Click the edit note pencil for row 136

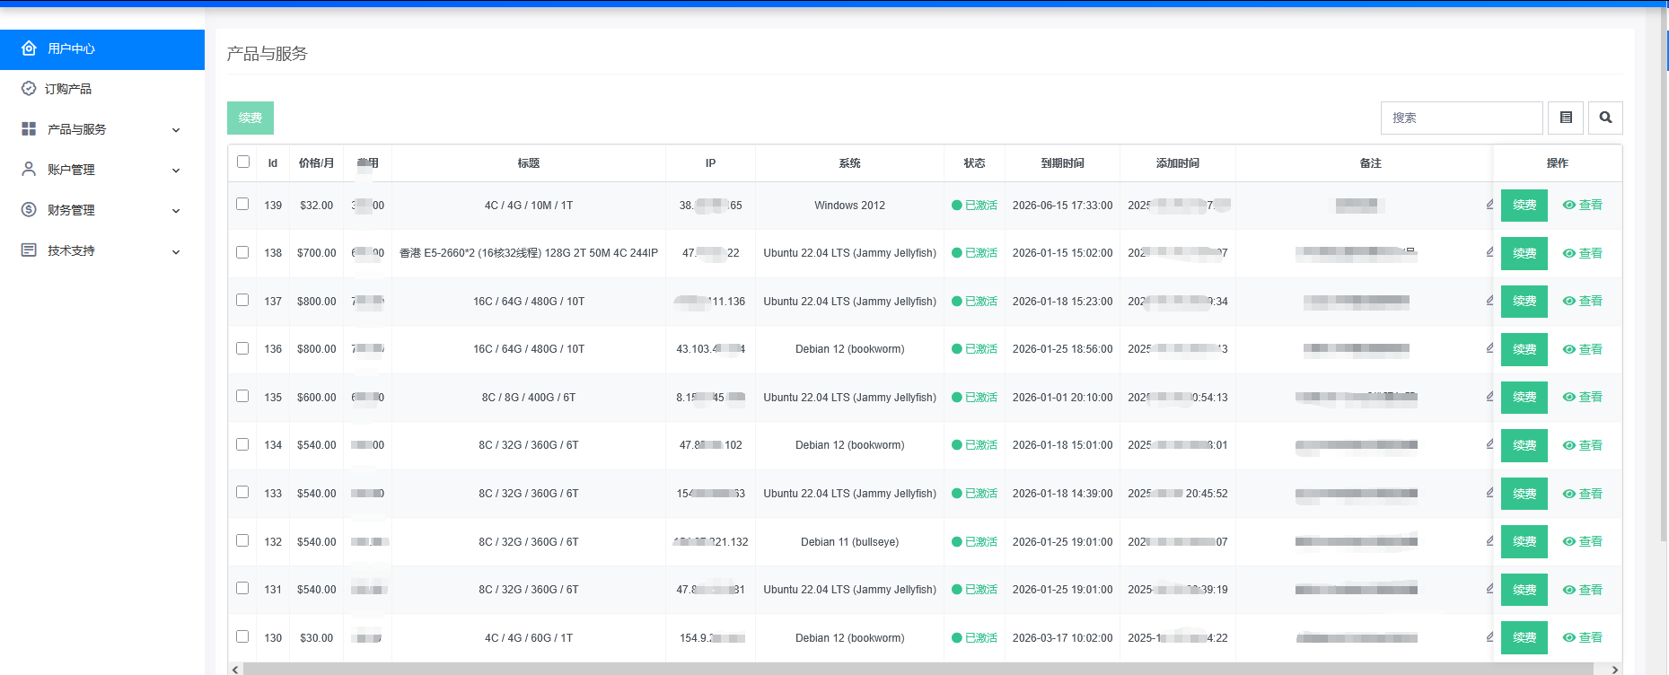tap(1489, 348)
